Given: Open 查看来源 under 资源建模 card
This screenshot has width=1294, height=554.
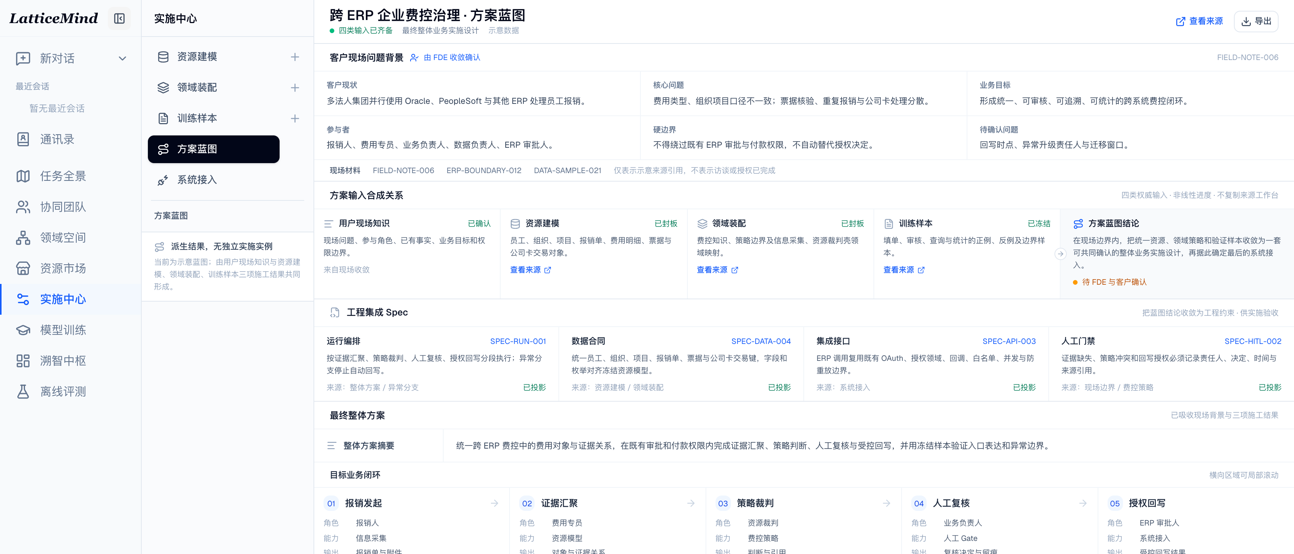Looking at the screenshot, I should (x=530, y=270).
